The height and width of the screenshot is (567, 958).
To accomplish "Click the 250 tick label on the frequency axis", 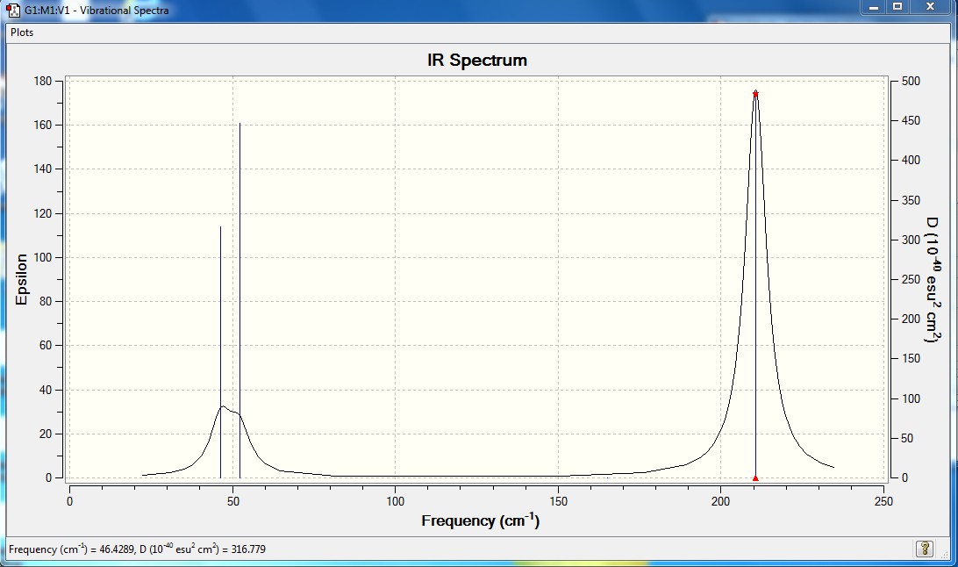I will [x=883, y=502].
